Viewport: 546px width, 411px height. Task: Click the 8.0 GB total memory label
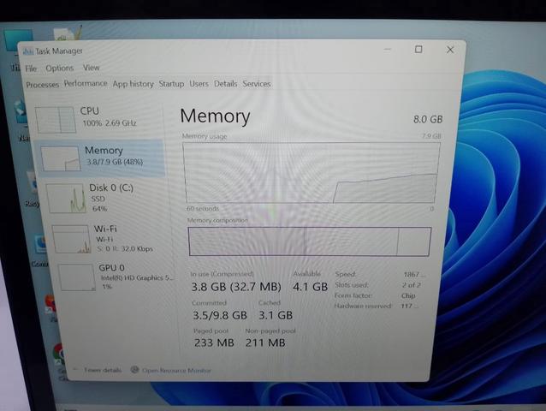[x=428, y=120]
